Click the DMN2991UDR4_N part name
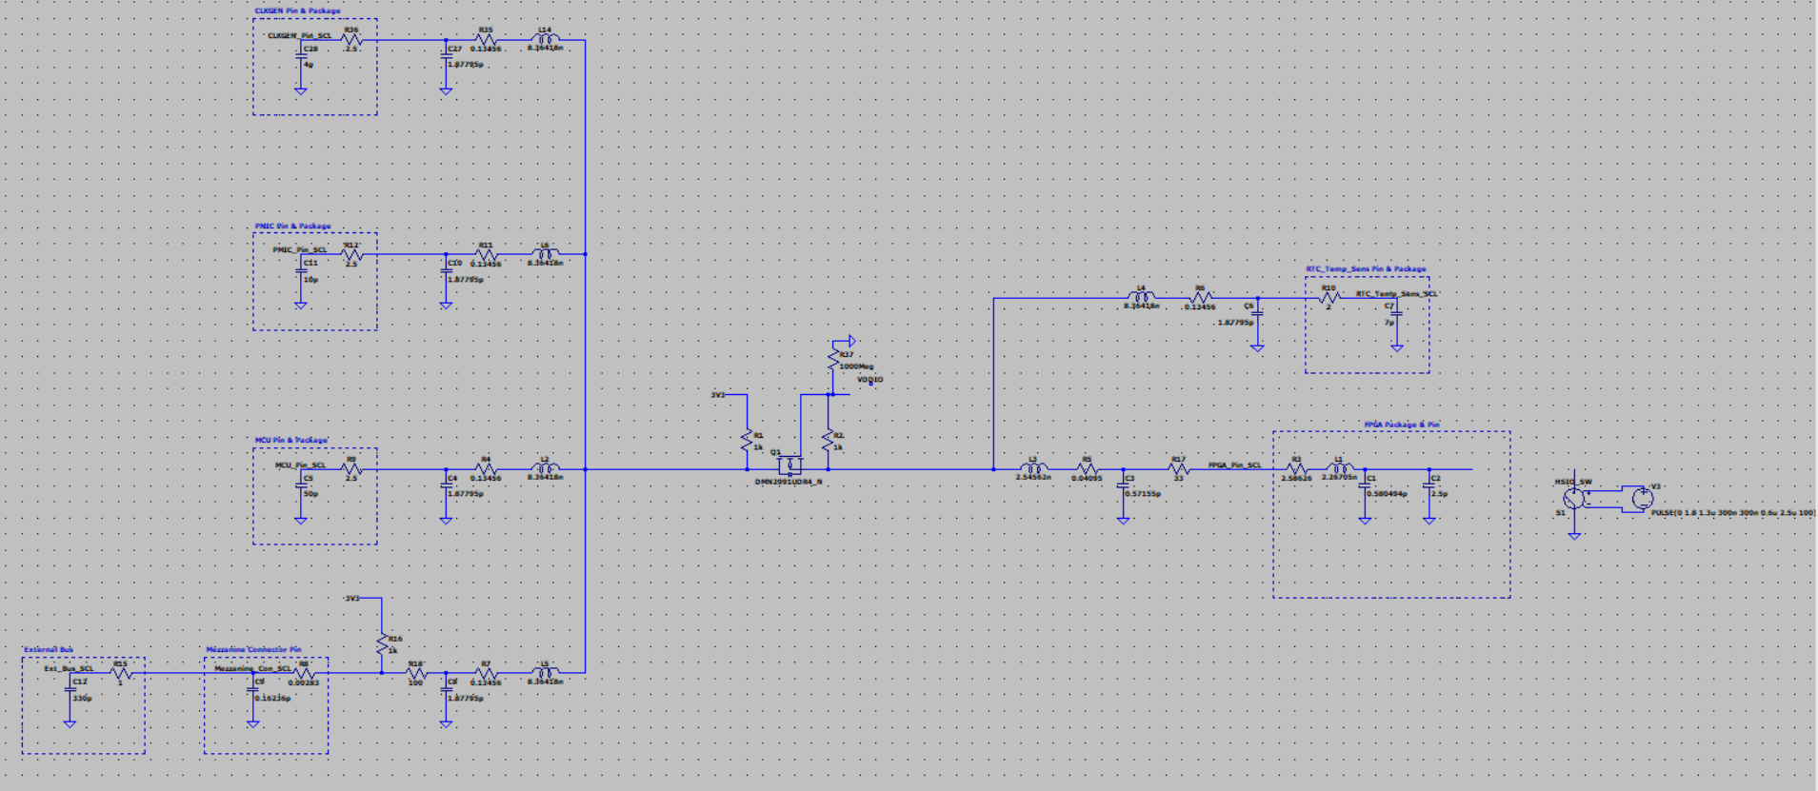The height and width of the screenshot is (791, 1818). [789, 482]
